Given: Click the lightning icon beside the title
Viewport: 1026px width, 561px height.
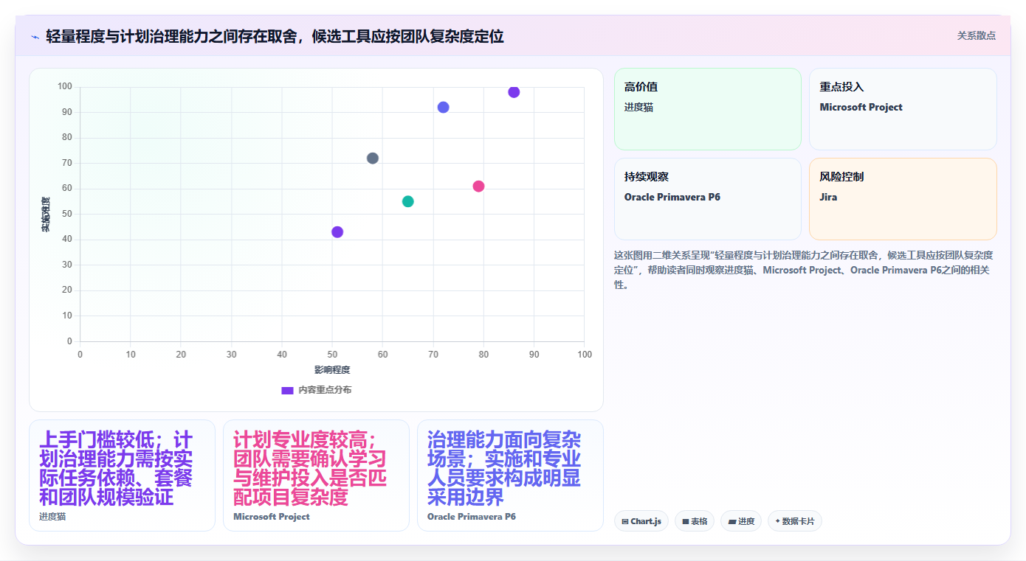Looking at the screenshot, I should click(x=35, y=36).
